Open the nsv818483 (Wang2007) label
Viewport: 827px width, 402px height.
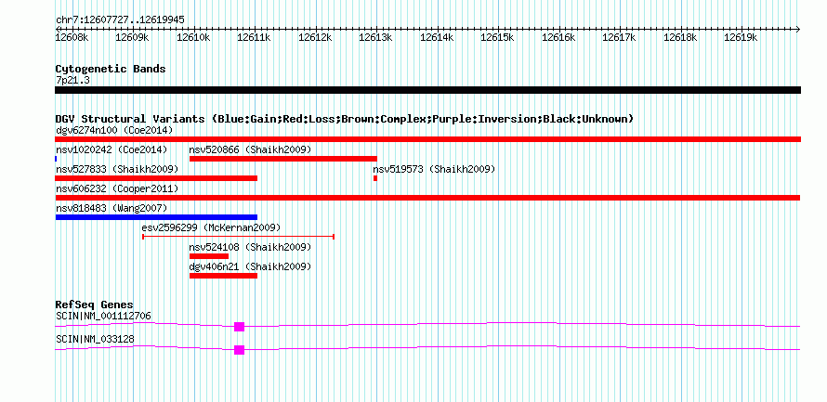[x=112, y=208]
